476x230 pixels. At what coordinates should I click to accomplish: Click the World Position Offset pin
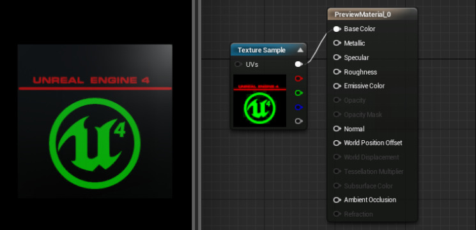click(337, 143)
